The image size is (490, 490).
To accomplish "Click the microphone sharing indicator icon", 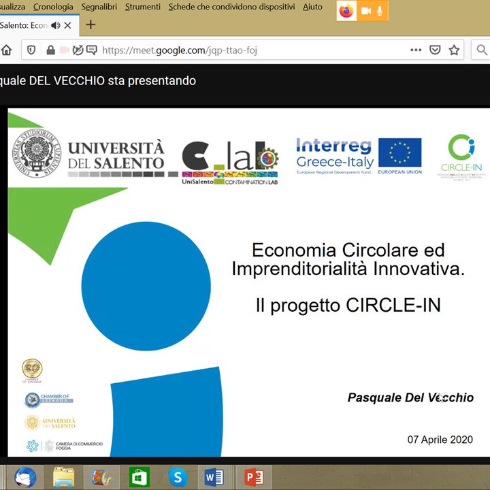I will point(380,11).
